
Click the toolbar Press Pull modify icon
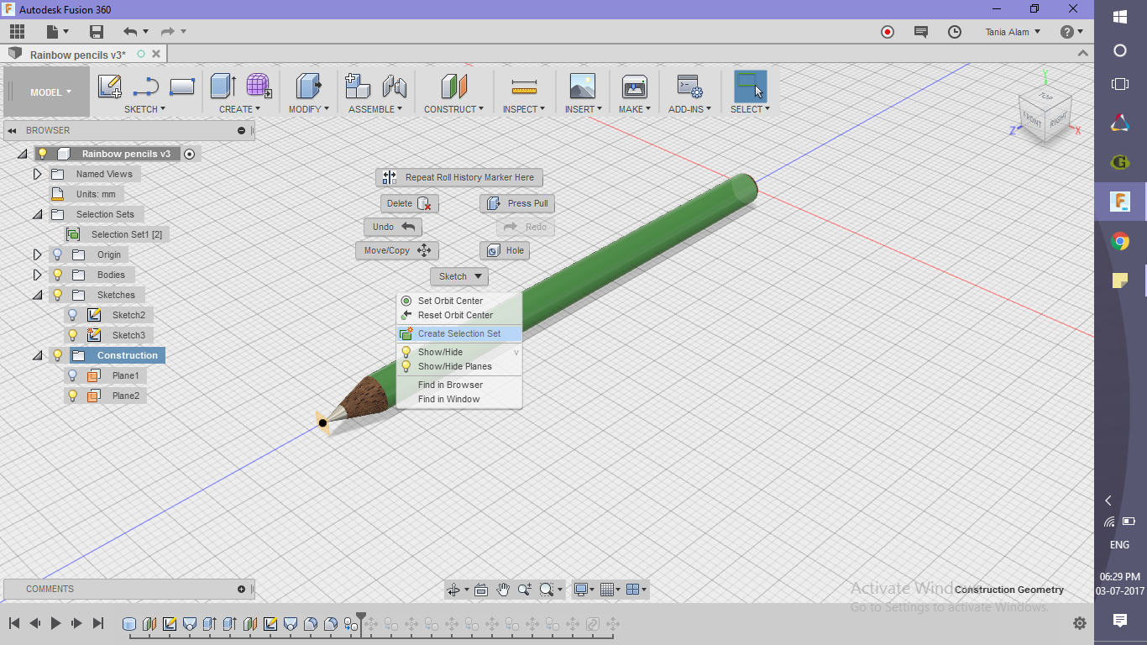[x=309, y=87]
